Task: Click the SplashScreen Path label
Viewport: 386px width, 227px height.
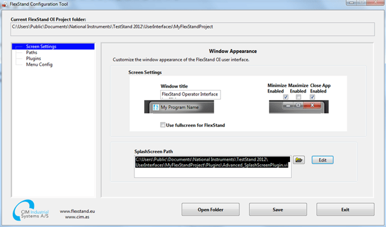Action: coord(153,151)
